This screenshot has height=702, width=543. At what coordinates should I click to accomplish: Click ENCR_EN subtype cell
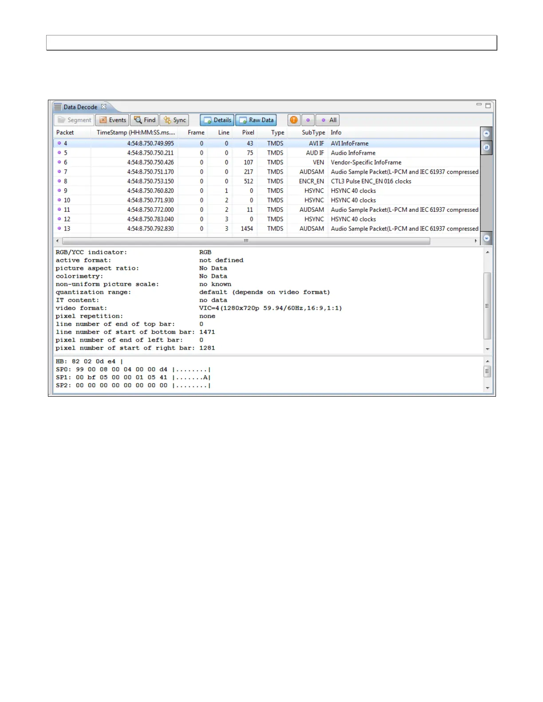(x=311, y=181)
